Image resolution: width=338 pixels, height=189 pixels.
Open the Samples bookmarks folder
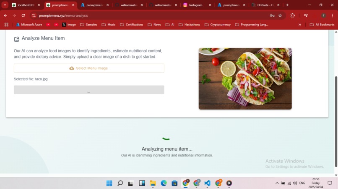pos(88,25)
